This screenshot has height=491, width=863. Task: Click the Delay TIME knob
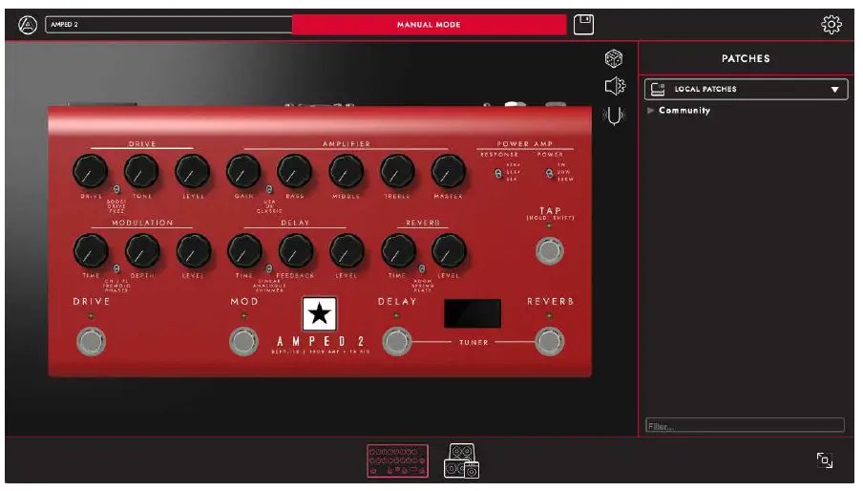coord(244,251)
